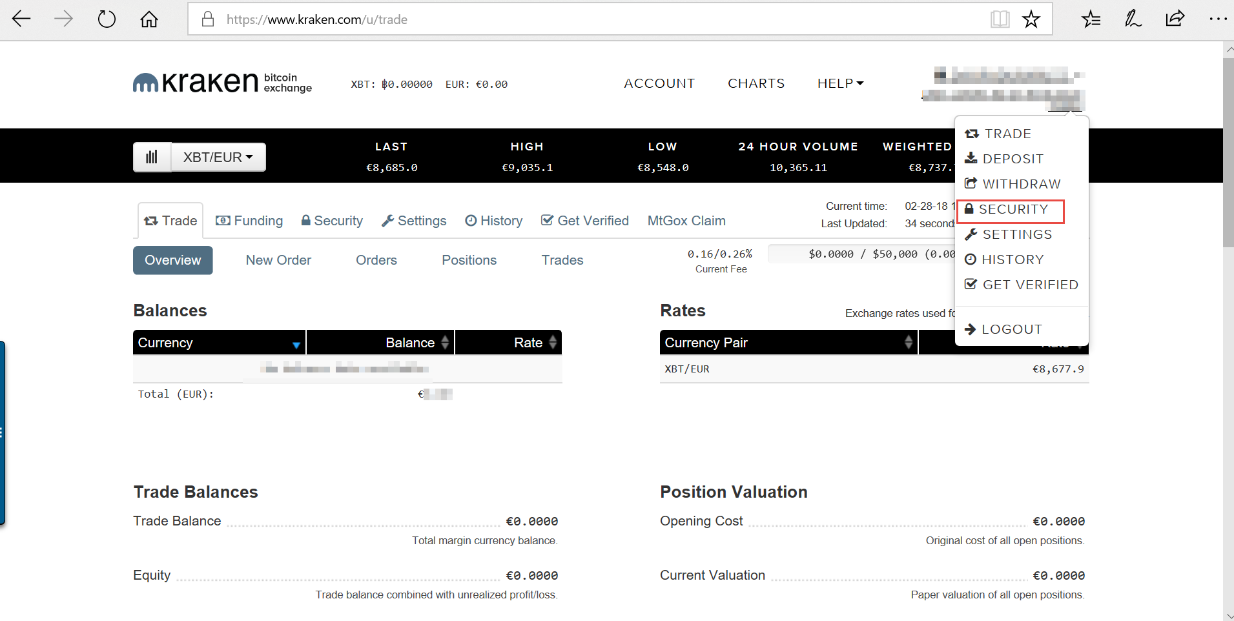The image size is (1234, 621).
Task: Go to browser home page
Action: click(149, 19)
